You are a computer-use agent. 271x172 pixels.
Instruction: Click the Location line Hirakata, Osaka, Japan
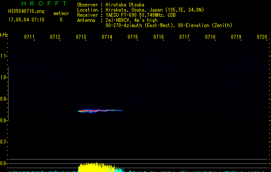click(x=140, y=10)
